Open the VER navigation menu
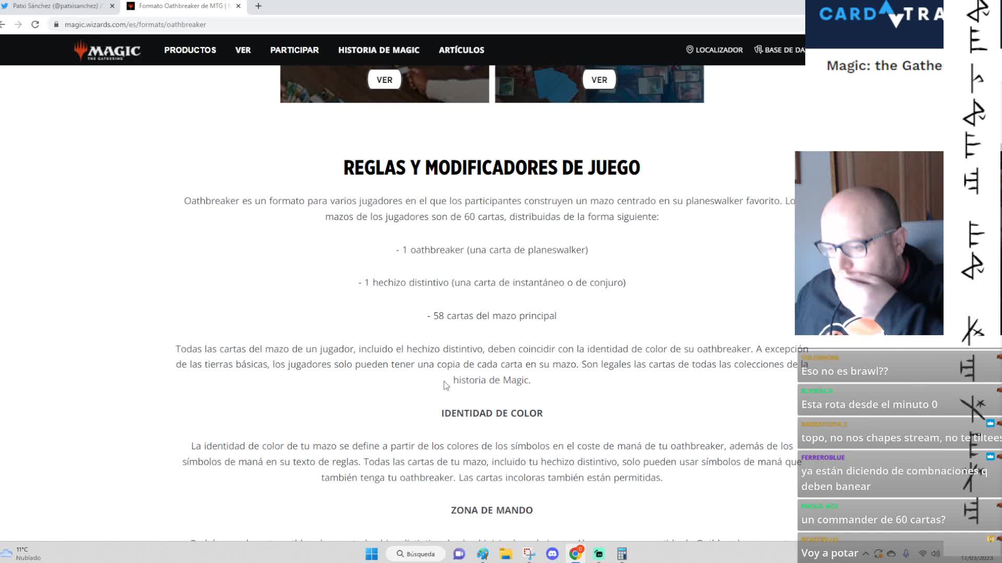 pos(243,50)
